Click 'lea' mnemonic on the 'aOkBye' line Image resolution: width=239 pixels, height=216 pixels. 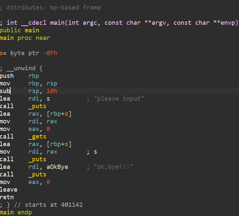click(5, 167)
